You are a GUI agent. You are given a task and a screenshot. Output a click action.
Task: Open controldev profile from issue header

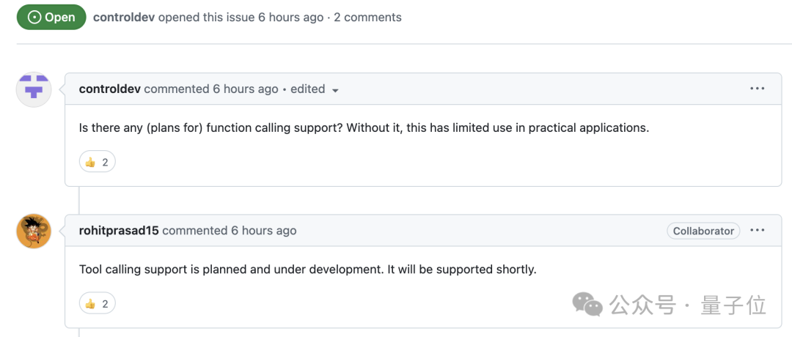[123, 17]
